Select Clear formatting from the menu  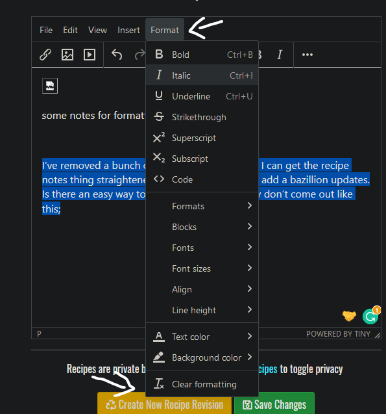coord(202,384)
